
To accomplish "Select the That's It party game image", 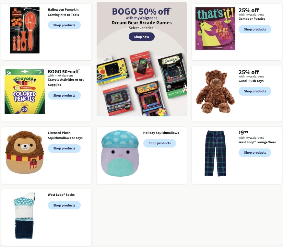I will click(215, 29).
